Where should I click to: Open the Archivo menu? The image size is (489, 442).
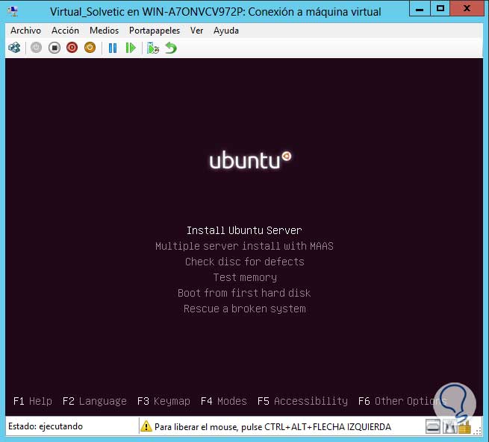click(25, 31)
